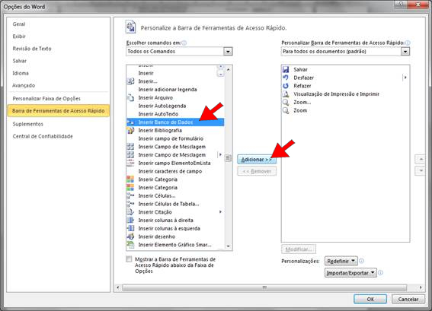Image resolution: width=432 pixels, height=311 pixels.
Task: Click the command list scroll-down arrow
Action: (228, 246)
